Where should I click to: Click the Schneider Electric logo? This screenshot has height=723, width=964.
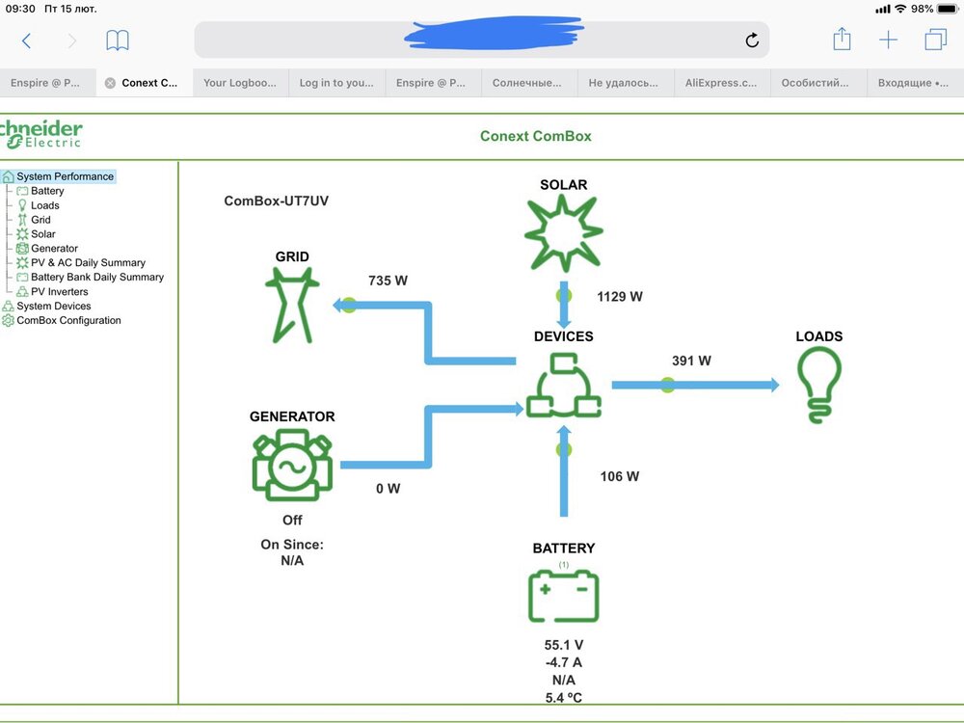click(40, 135)
